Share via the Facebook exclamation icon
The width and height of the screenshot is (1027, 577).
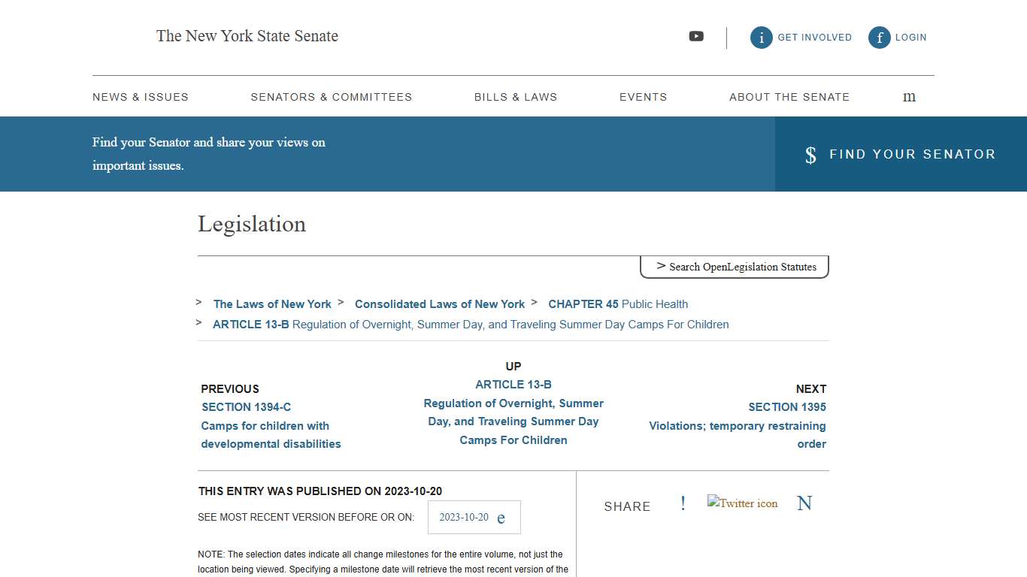click(683, 503)
